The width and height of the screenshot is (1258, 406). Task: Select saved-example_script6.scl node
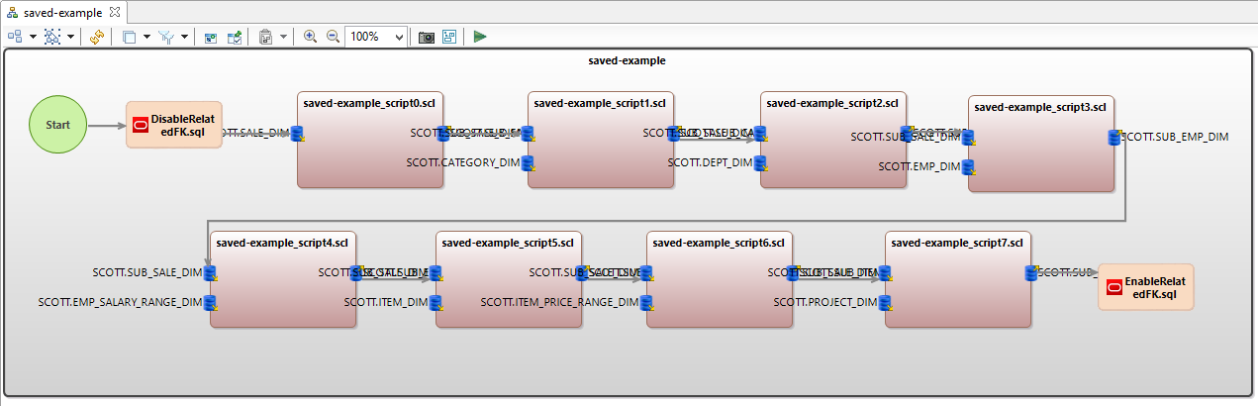pyautogui.click(x=720, y=280)
